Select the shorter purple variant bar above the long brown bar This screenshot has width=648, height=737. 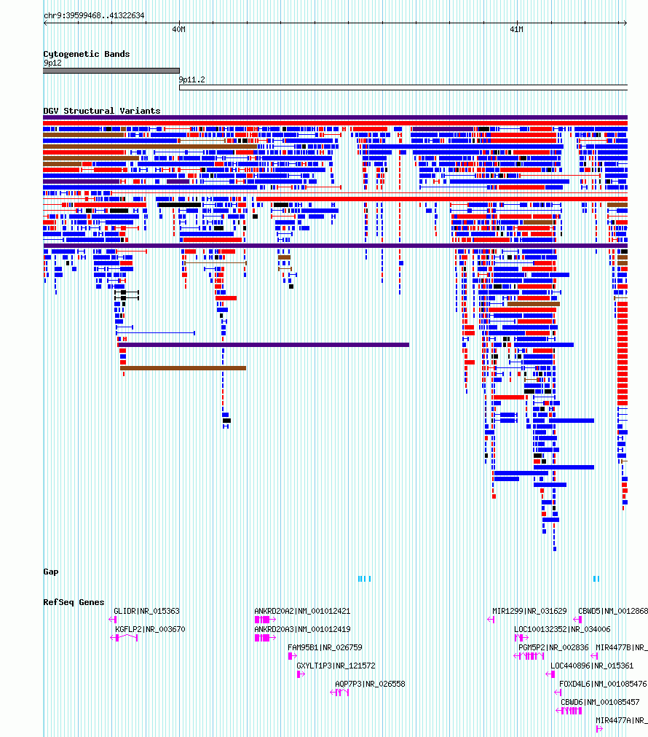point(264,345)
